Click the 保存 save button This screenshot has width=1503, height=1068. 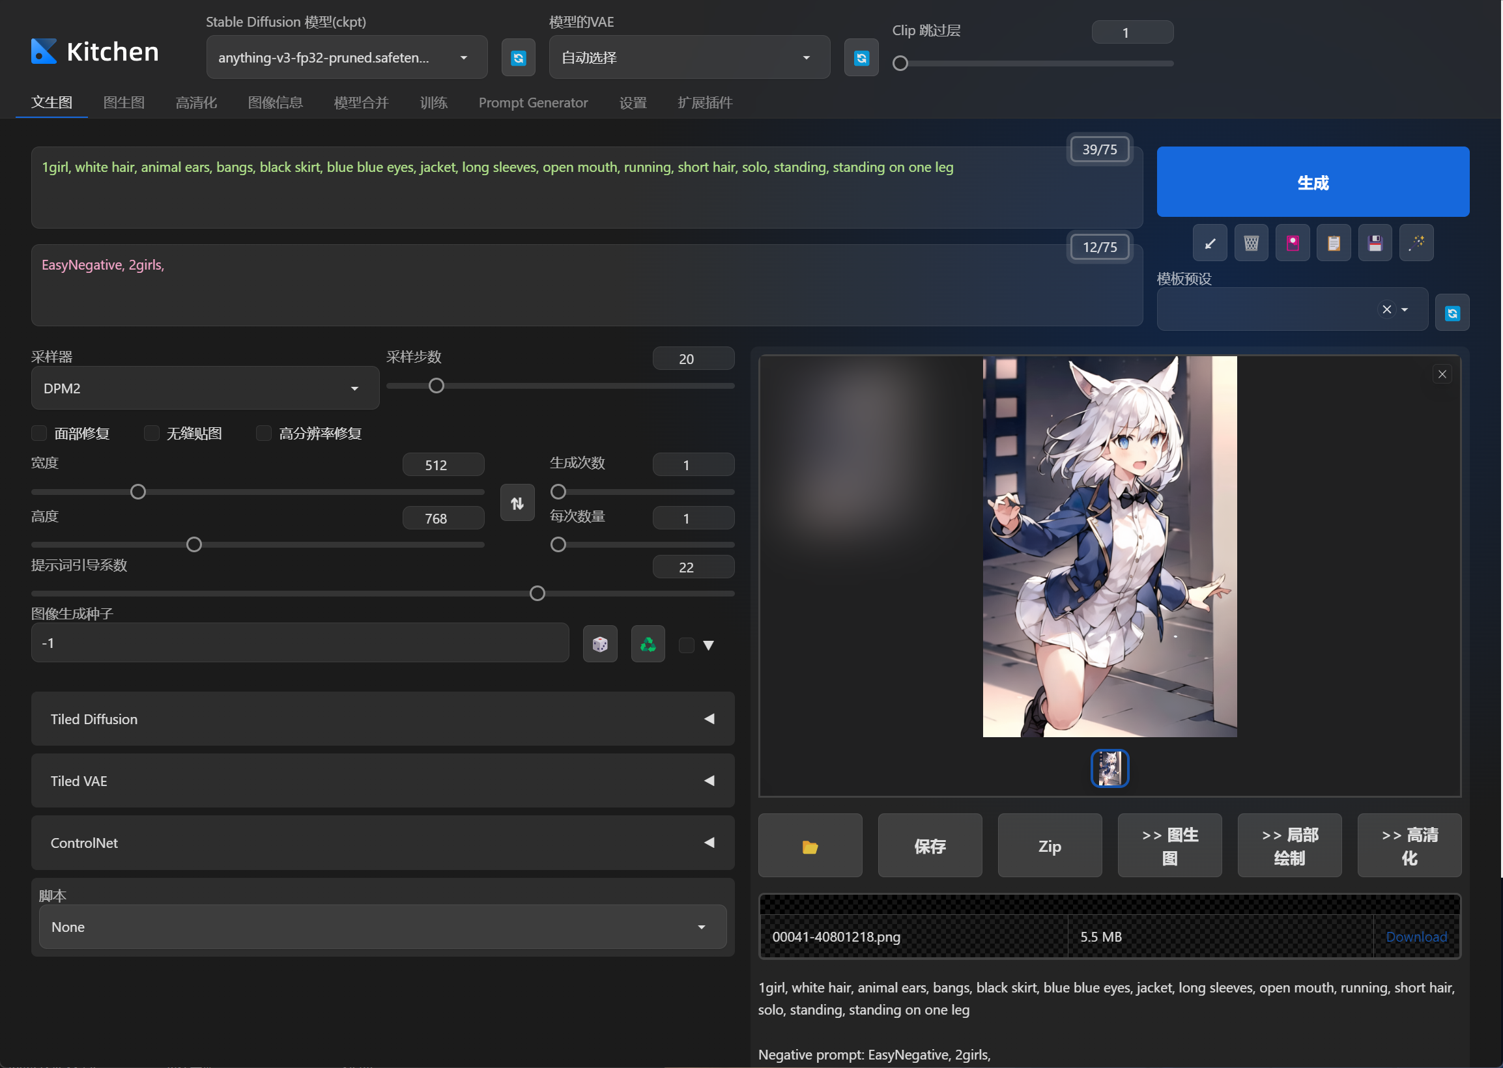(x=930, y=846)
